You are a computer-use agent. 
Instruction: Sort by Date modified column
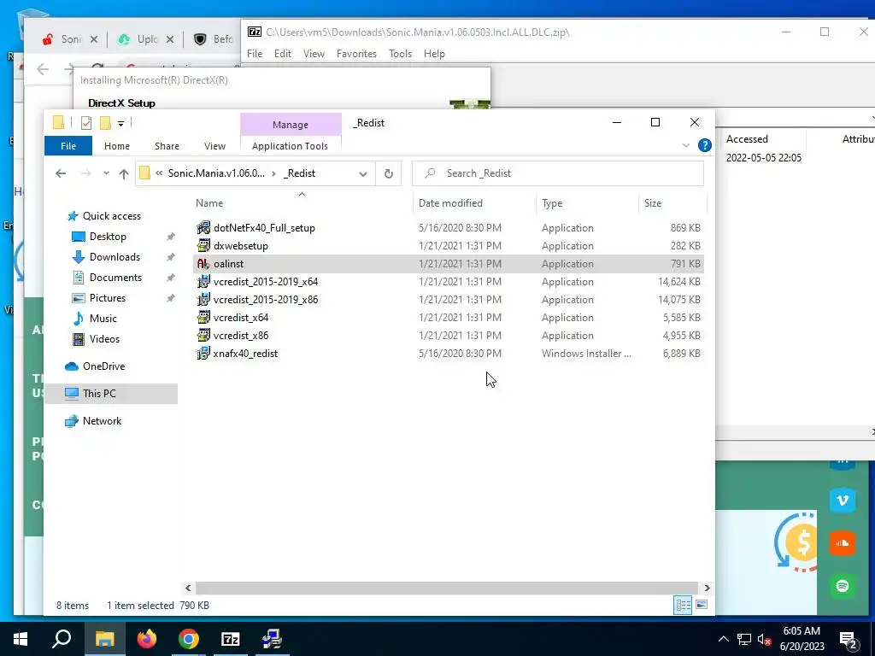[x=474, y=203]
